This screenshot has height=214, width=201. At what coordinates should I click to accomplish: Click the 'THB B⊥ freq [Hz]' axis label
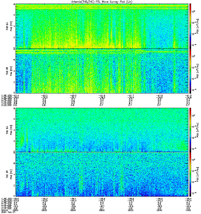[x=9, y=26]
